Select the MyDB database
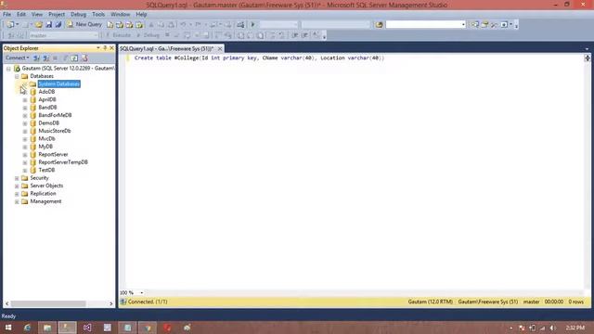The width and height of the screenshot is (594, 334). (x=45, y=147)
